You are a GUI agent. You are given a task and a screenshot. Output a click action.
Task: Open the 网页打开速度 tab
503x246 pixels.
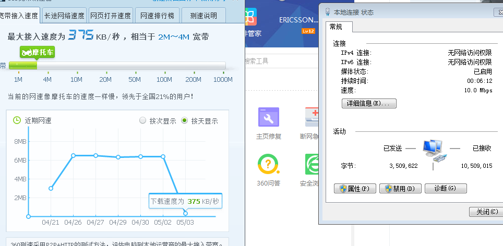pyautogui.click(x=110, y=16)
